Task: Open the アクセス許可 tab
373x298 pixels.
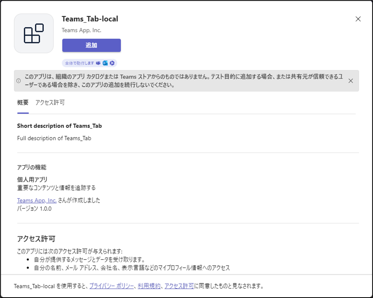Action: pyautogui.click(x=50, y=102)
